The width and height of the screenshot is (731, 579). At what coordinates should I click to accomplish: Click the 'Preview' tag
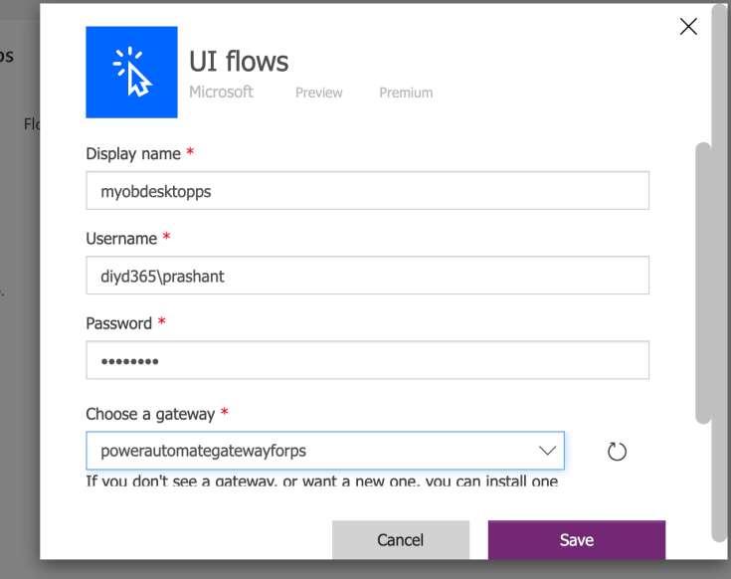click(319, 93)
